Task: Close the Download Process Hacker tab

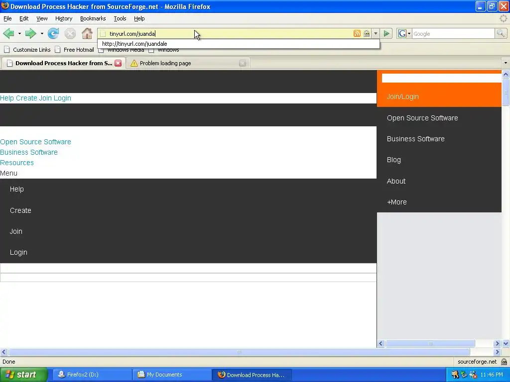Action: (x=118, y=63)
